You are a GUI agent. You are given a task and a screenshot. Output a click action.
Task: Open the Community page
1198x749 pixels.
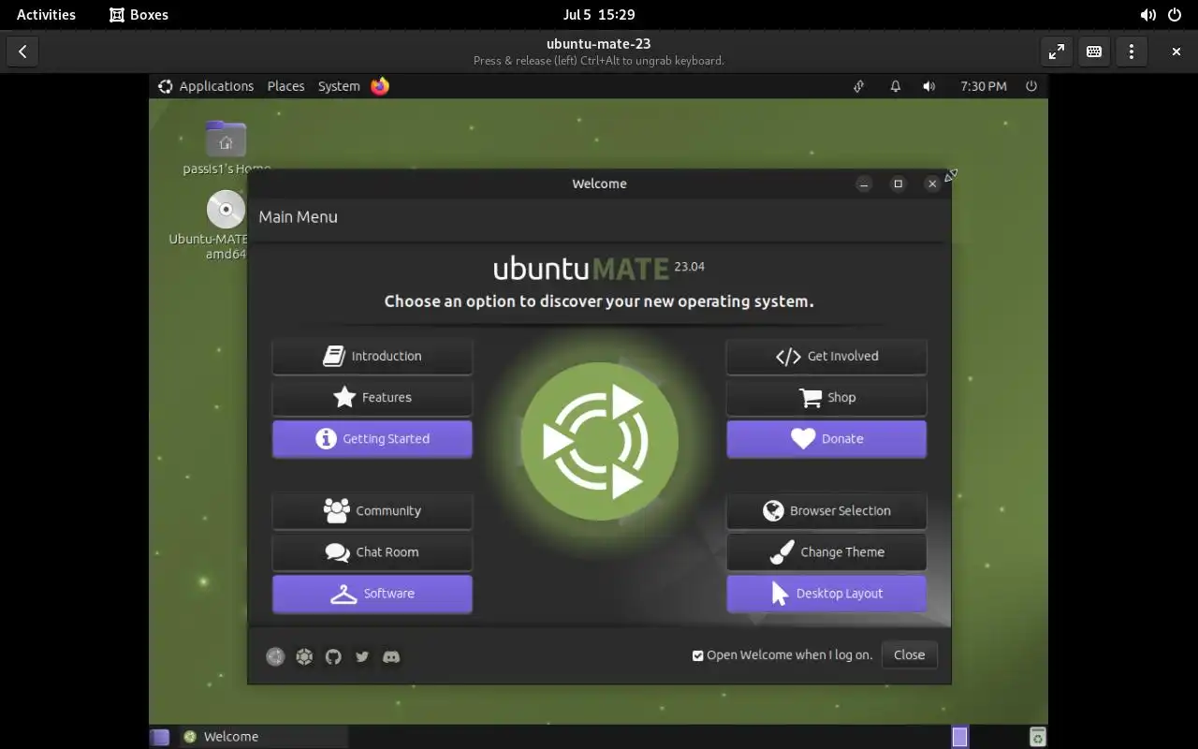point(372,510)
